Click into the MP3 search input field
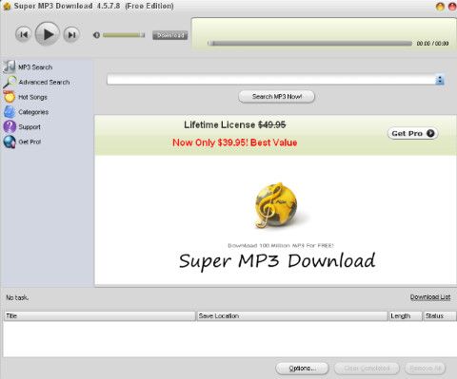 tap(271, 80)
